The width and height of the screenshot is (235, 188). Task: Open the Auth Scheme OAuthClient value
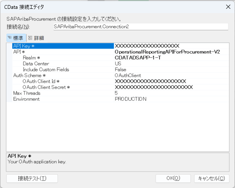[x=172, y=75]
